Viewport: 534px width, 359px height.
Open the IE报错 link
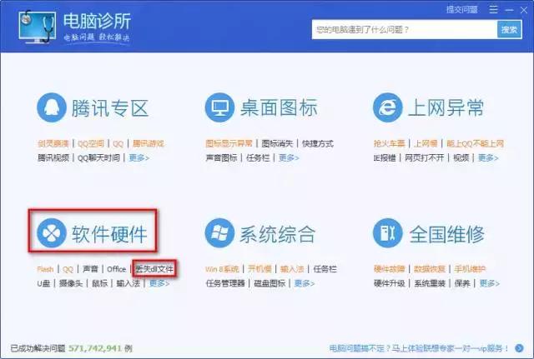click(385, 157)
